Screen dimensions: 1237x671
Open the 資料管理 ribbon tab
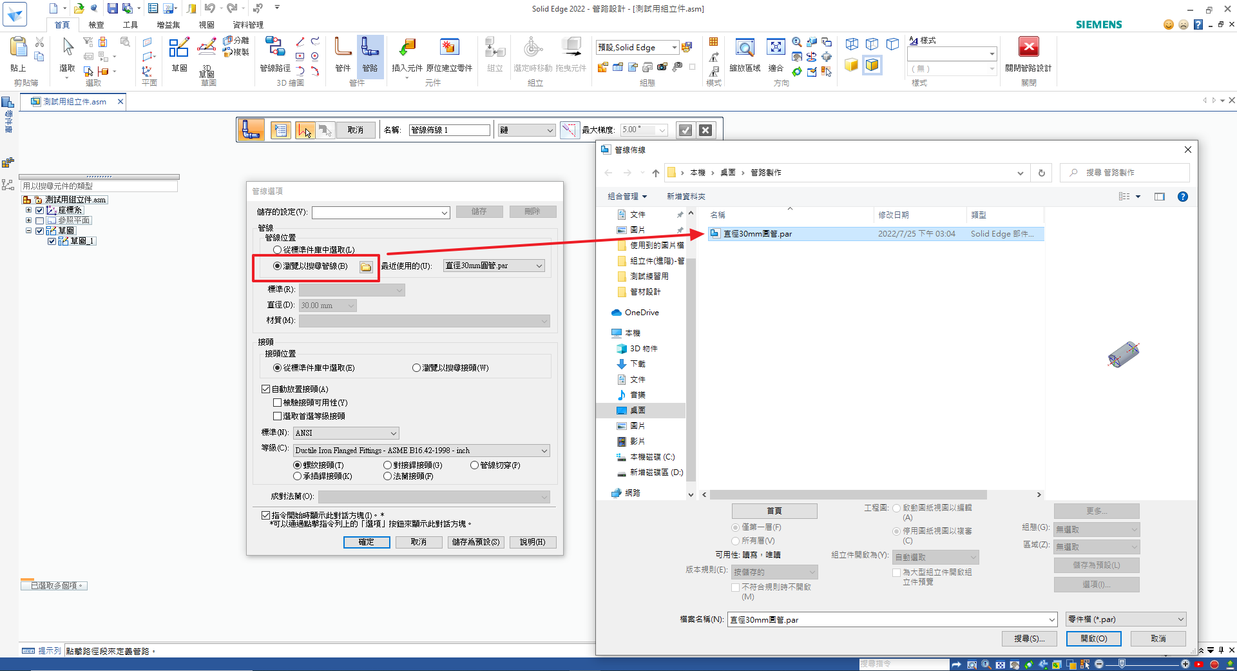point(248,24)
